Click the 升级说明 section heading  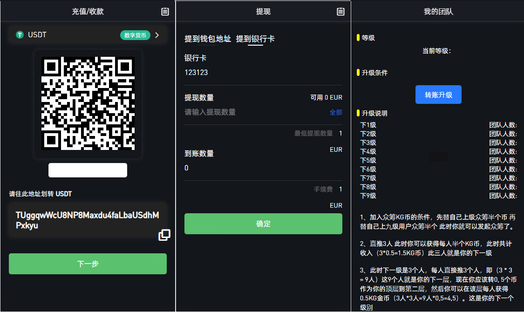coord(374,113)
